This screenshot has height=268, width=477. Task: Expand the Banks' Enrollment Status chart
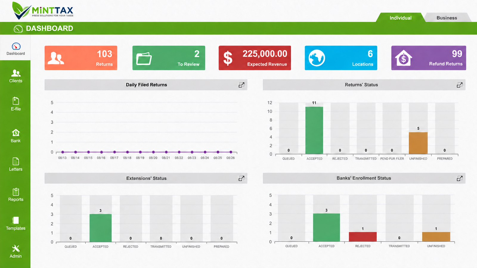point(460,178)
